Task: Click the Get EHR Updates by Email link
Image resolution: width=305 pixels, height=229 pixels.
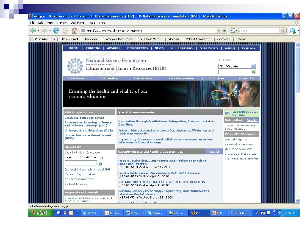Action: coord(245,113)
